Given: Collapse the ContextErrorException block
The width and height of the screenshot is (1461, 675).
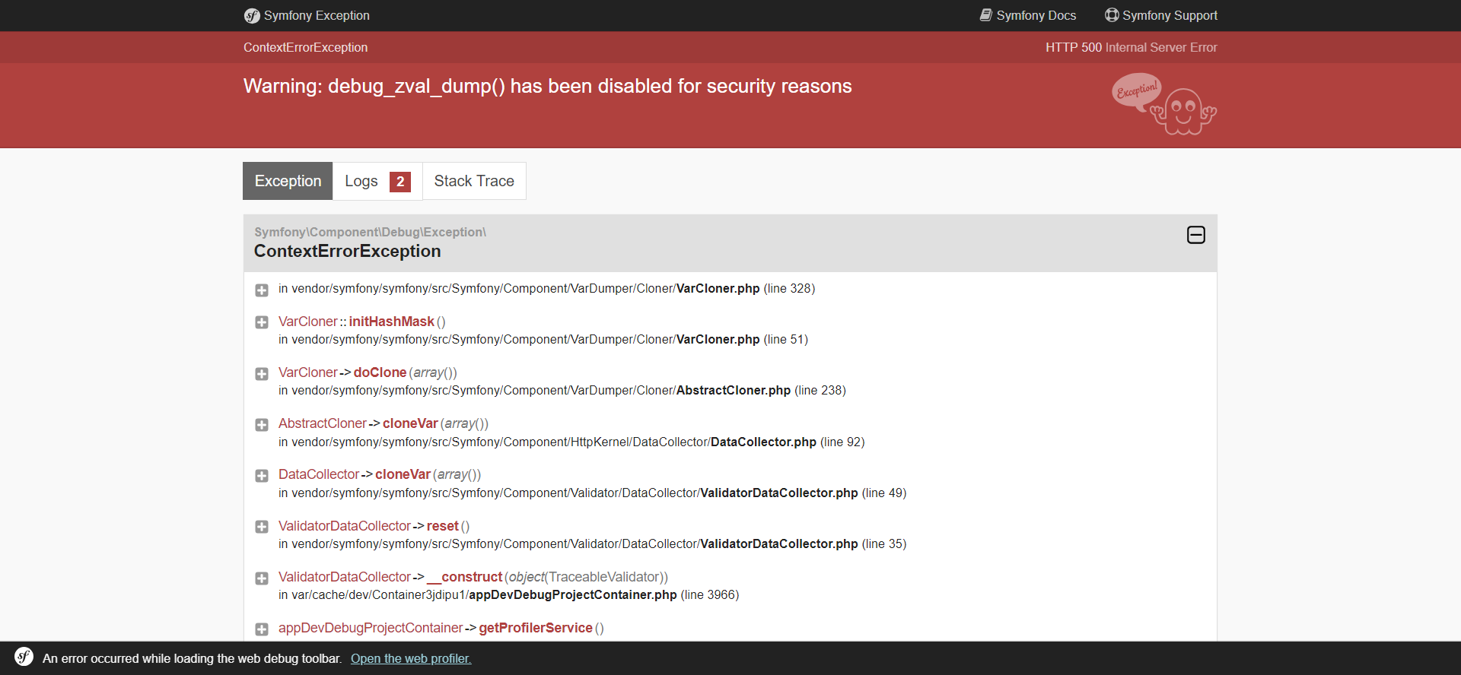Looking at the screenshot, I should point(1195,235).
